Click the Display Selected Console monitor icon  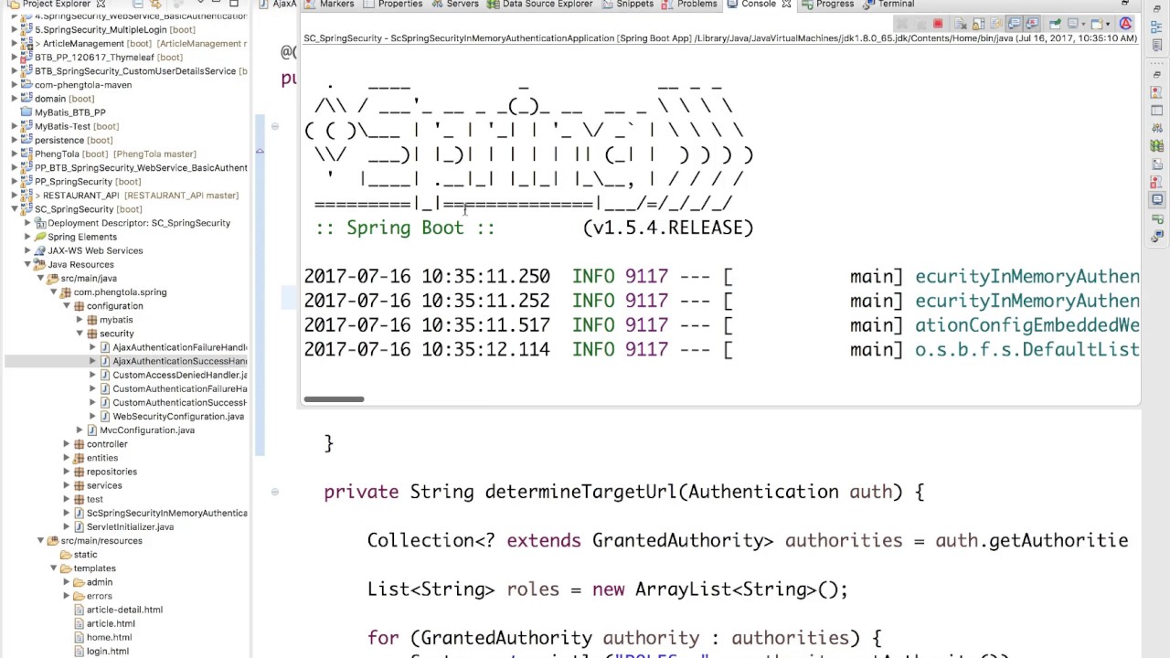point(1072,24)
